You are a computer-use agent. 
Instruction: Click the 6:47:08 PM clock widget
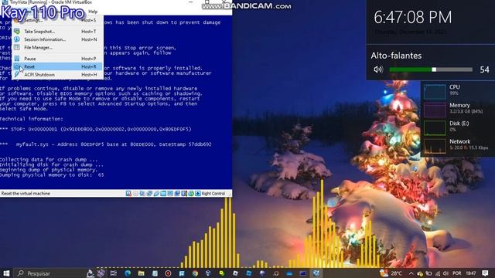point(412,17)
